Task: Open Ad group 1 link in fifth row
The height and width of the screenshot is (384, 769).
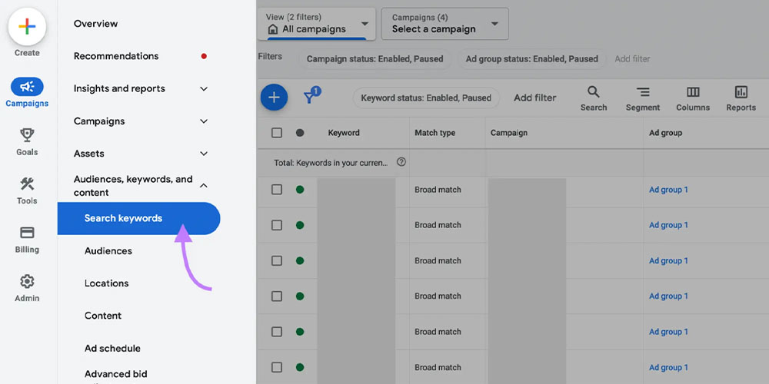Action: click(x=668, y=332)
